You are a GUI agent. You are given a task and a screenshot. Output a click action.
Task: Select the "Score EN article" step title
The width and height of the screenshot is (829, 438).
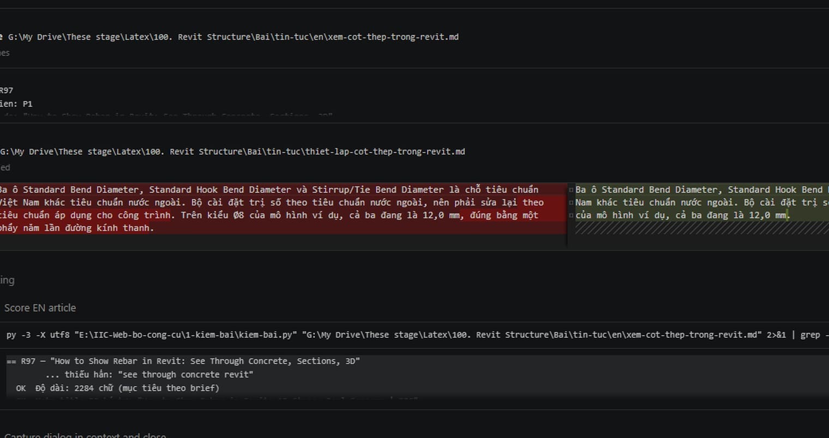tap(40, 308)
